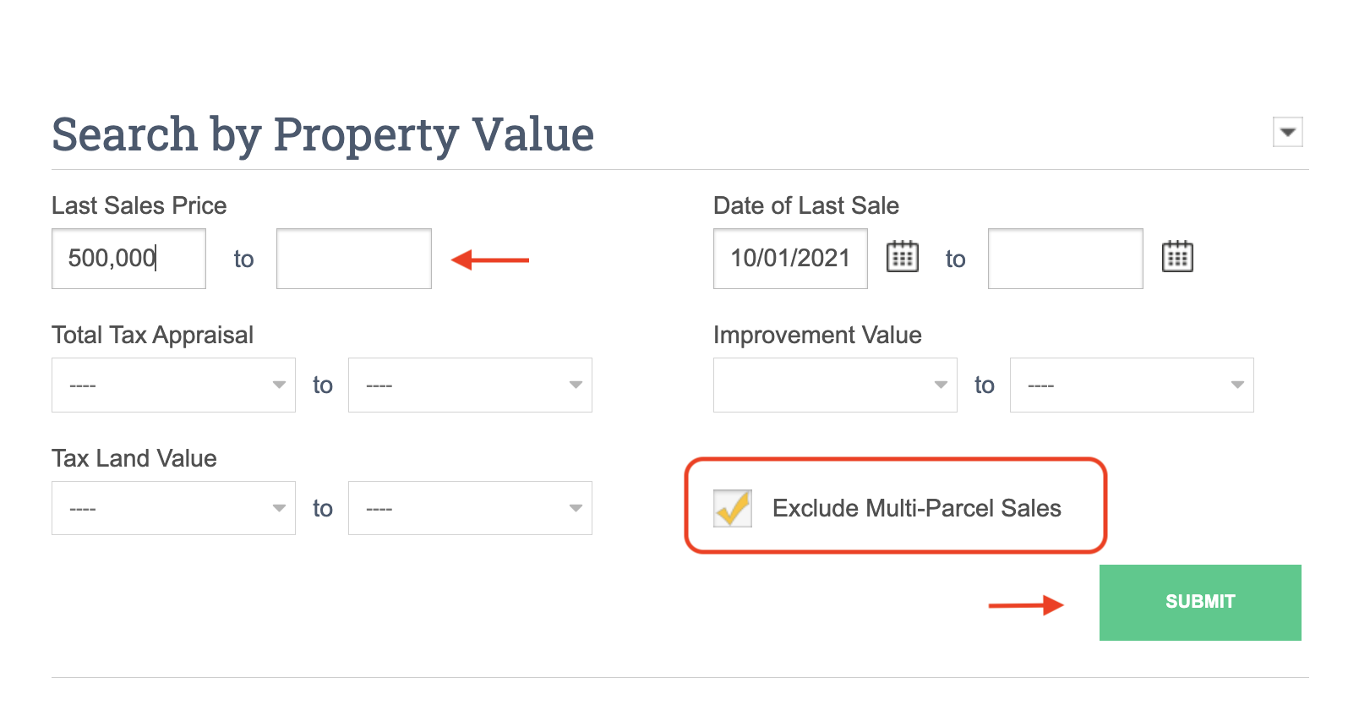This screenshot has width=1359, height=705.
Task: Open the Total Tax Appraisal maximum dropdown
Action: click(x=470, y=385)
